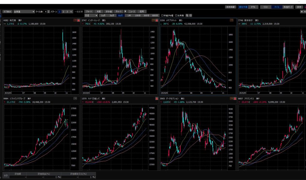
Task: Click the orange badge icon on the 3350 メタプラネット tile
Action: click(x=232, y=20)
